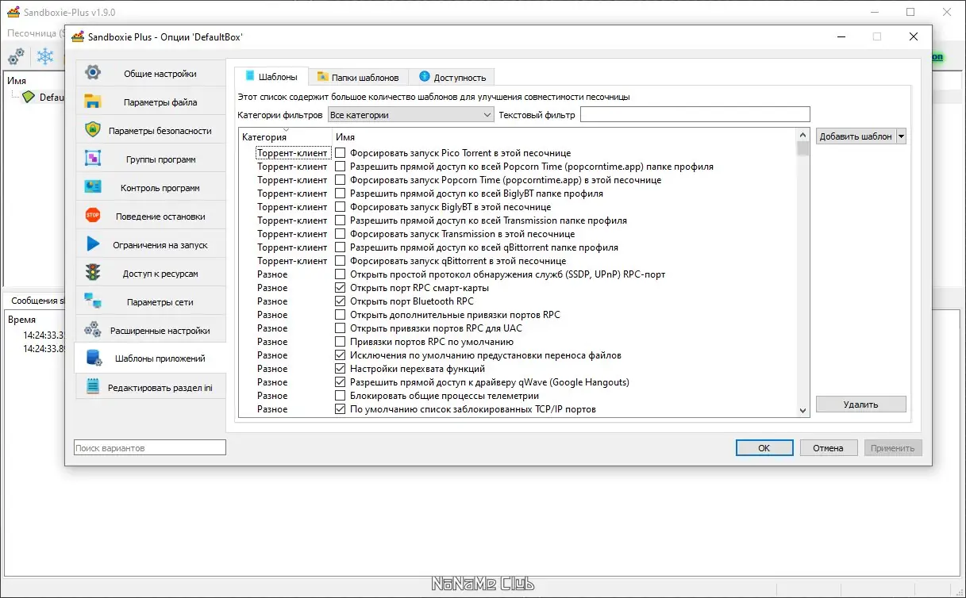966x598 pixels.
Task: Check Разрешить прямой доступ ко всей qBittorrent папке
Action: pos(341,247)
